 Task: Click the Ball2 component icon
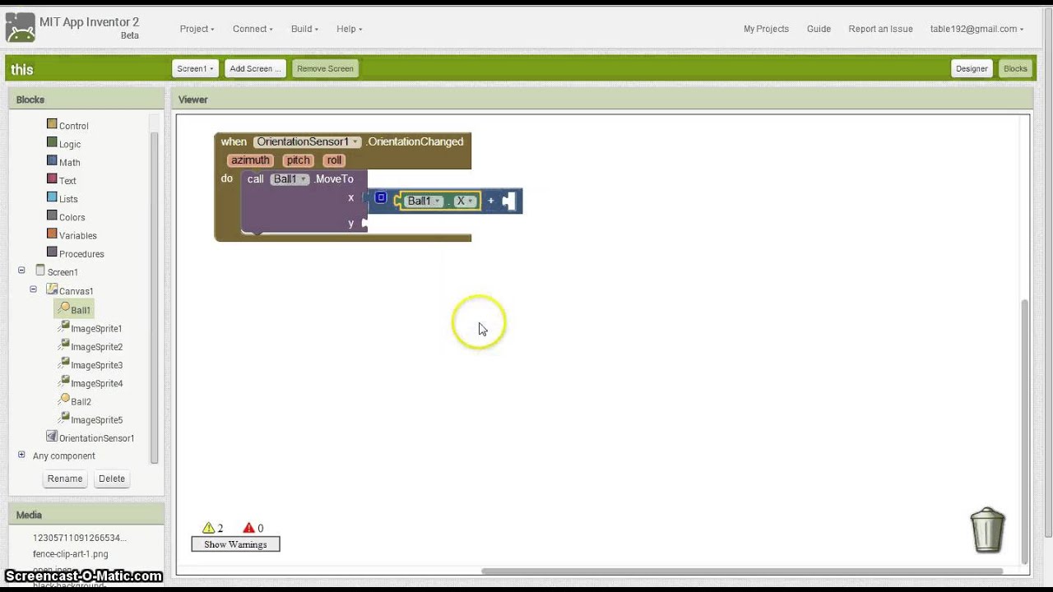(63, 400)
